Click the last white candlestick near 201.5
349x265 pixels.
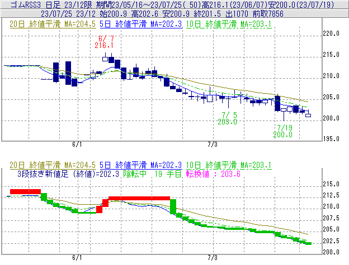308,115
